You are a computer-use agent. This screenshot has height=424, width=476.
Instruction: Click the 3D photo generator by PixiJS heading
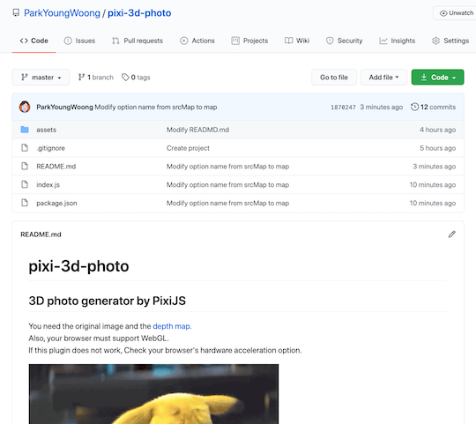click(x=108, y=301)
